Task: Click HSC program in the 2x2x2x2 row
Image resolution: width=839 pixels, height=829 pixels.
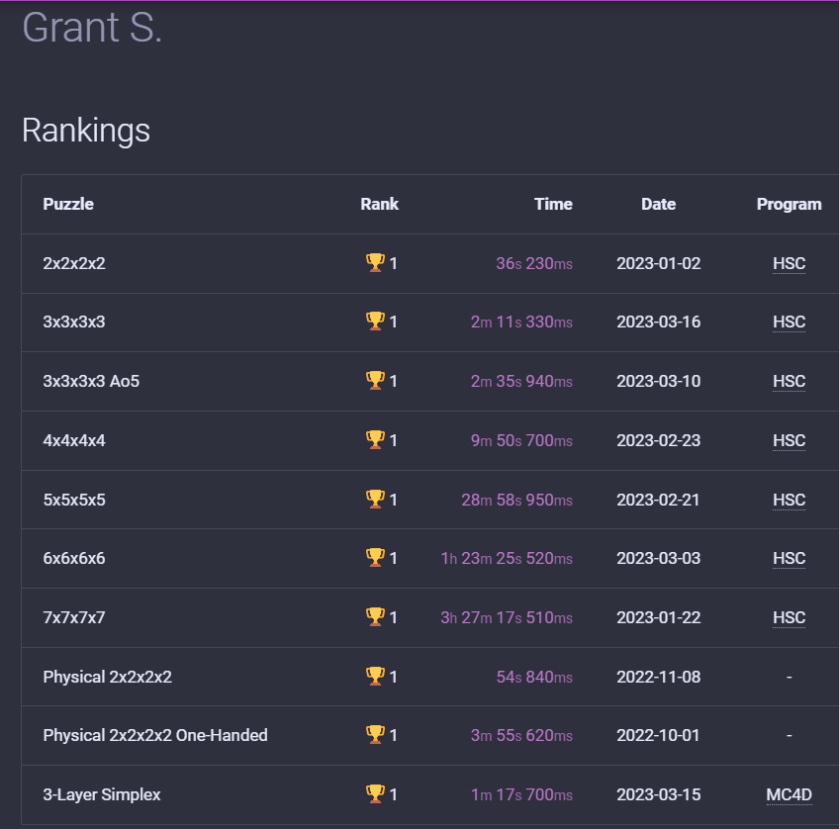Action: pyautogui.click(x=789, y=264)
